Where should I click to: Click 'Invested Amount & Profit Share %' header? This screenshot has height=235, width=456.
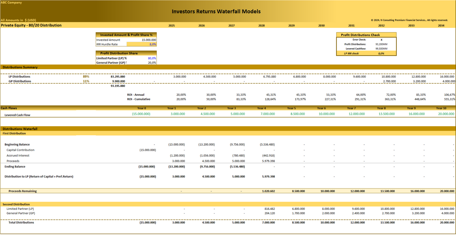(x=126, y=35)
